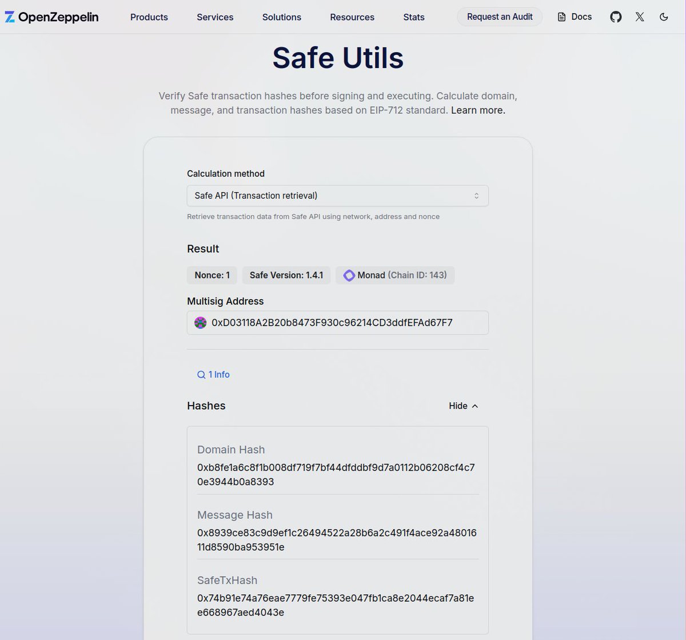Select the Domain Hash value
This screenshot has width=686, height=640.
click(x=336, y=474)
